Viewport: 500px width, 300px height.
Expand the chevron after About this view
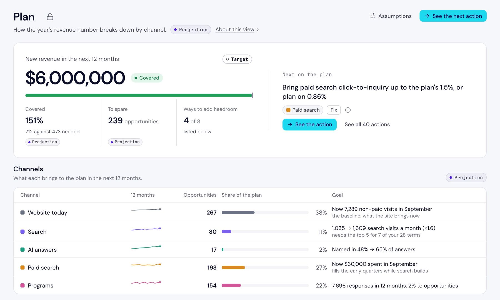[x=258, y=30]
